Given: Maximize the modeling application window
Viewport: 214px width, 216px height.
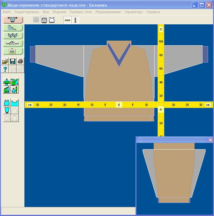Looking at the screenshot, I should (x=202, y=5).
